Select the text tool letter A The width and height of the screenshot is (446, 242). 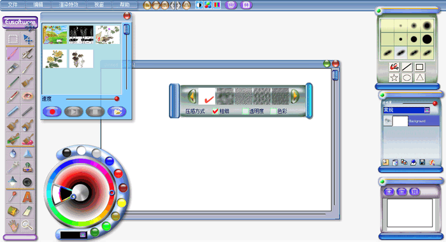click(x=27, y=197)
